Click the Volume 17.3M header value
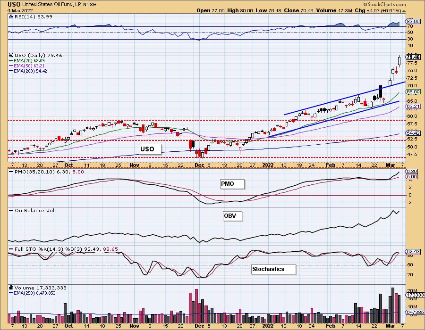This screenshot has width=425, height=330. click(x=334, y=10)
